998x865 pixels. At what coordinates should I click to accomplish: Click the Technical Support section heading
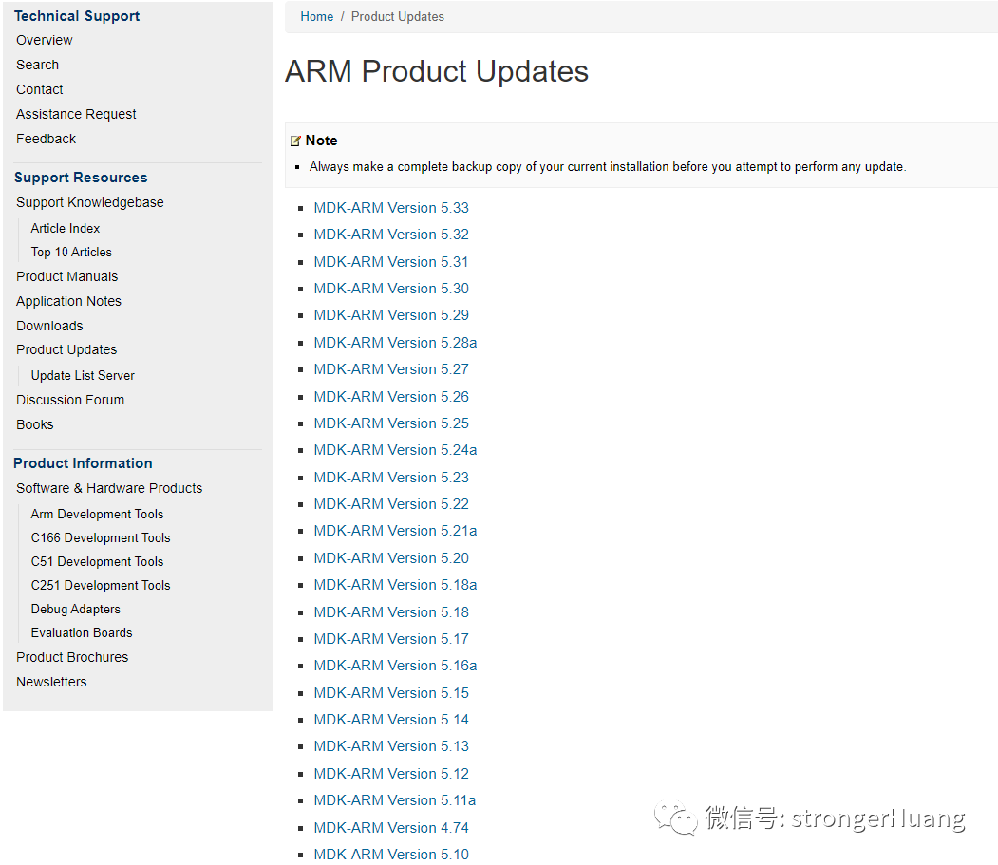pos(77,16)
